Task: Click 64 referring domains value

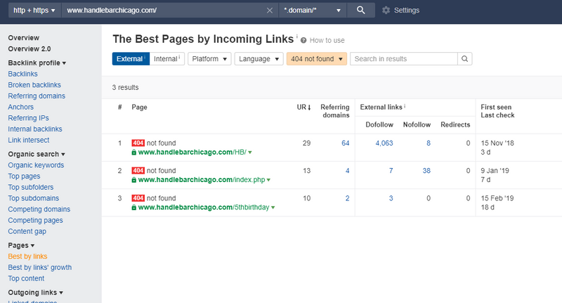Action: (345, 143)
